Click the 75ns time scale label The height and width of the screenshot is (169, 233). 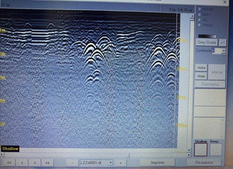pyautogui.click(x=181, y=97)
